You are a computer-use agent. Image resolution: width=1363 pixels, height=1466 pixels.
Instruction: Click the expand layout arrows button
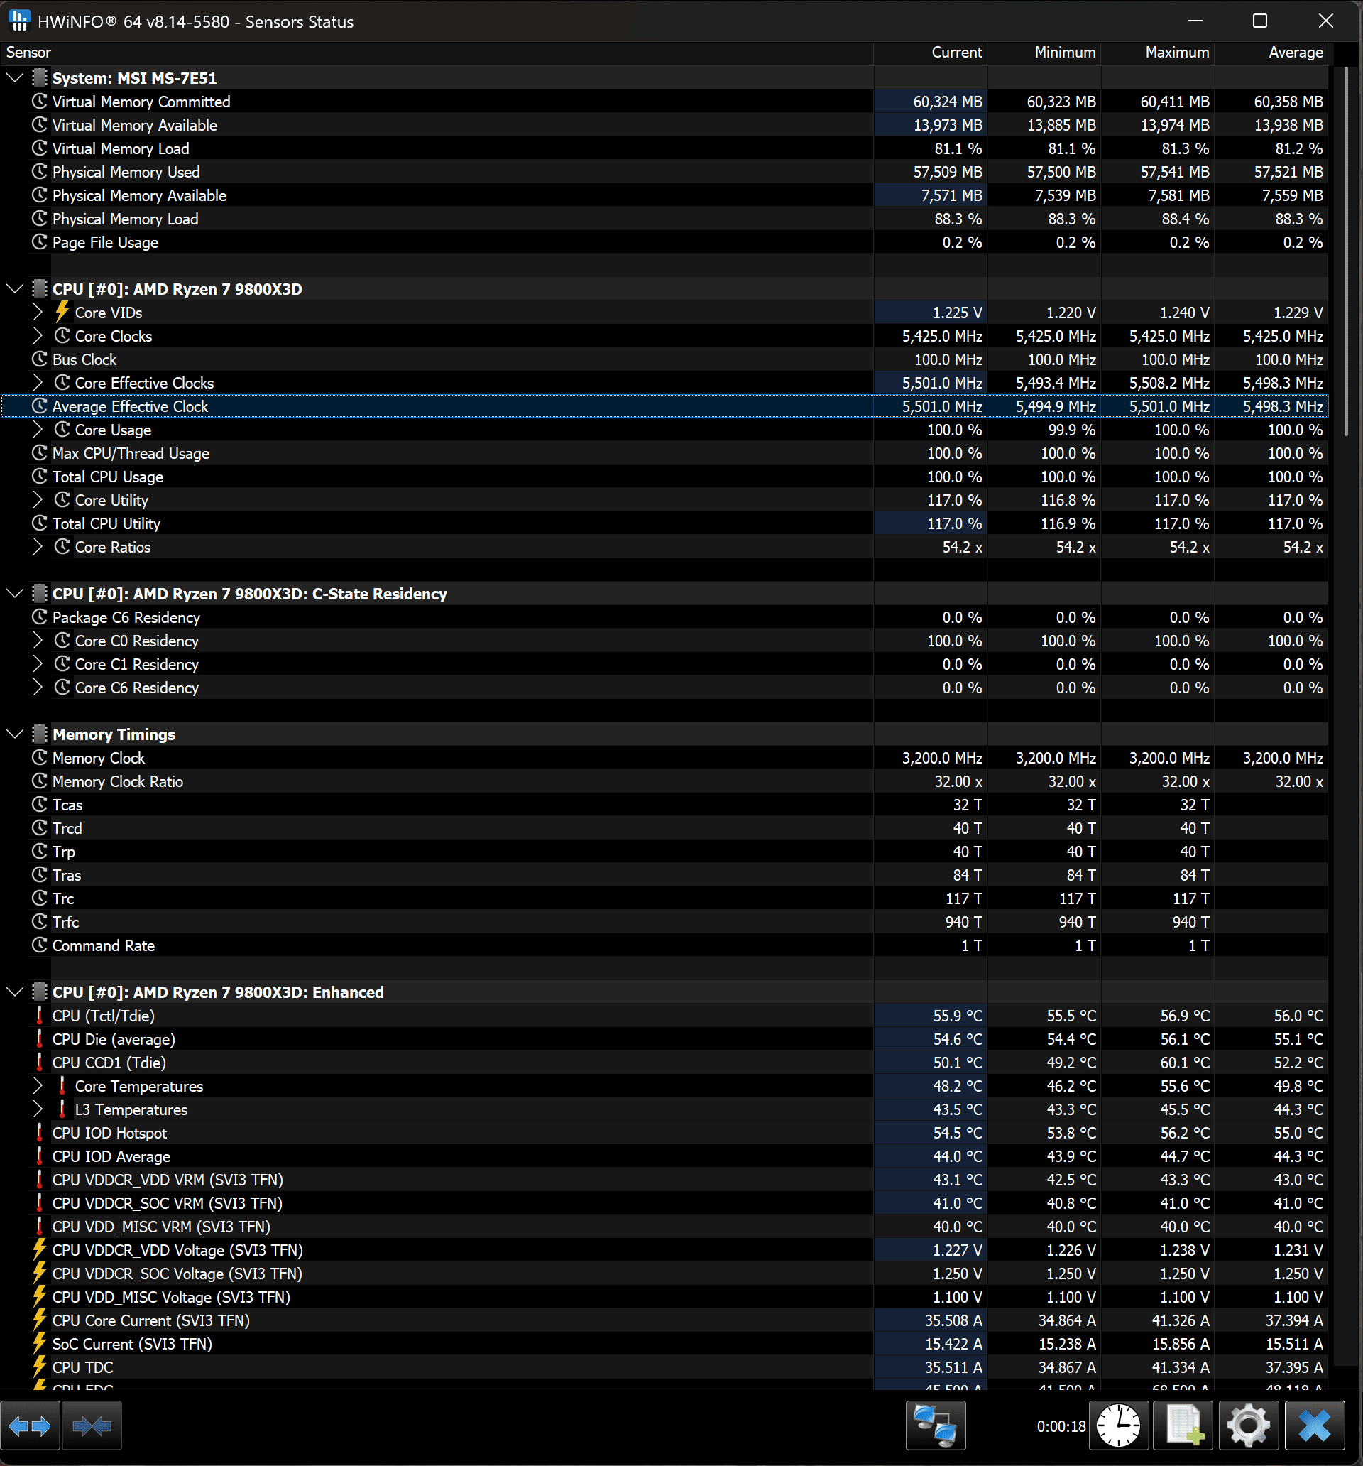coord(31,1426)
